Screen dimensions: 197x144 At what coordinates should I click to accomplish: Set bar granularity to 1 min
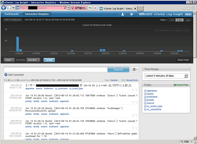[x=172, y=20]
